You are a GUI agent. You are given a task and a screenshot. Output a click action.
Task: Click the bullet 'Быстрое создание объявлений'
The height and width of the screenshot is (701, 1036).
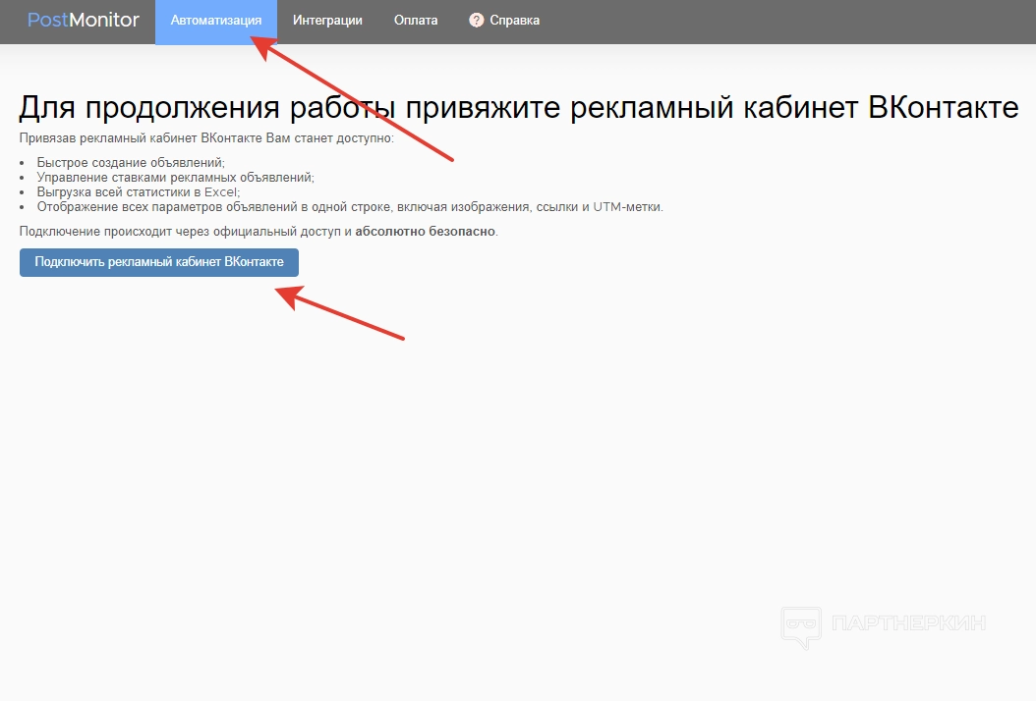click(131, 162)
